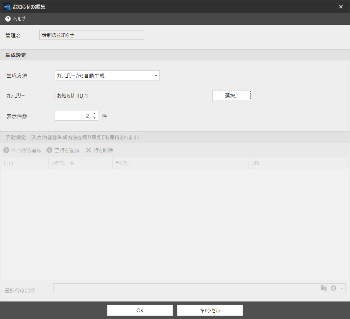Click the 行を削除 X icon
The width and height of the screenshot is (350, 319).
[x=89, y=150]
